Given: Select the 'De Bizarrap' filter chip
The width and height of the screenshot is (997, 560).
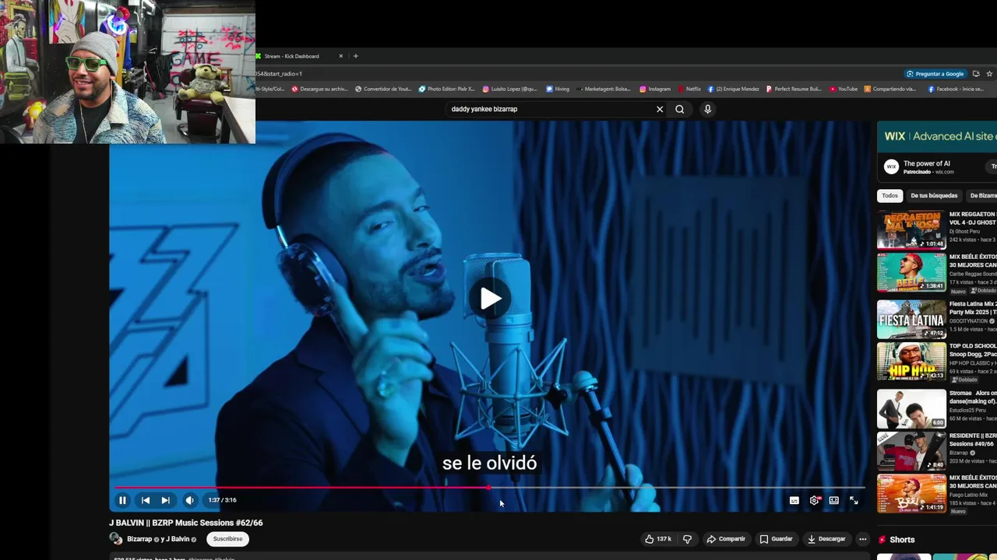Looking at the screenshot, I should (982, 196).
